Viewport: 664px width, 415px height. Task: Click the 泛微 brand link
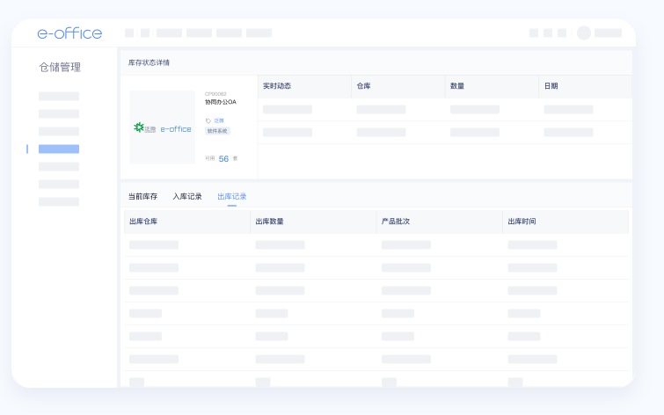coord(219,120)
